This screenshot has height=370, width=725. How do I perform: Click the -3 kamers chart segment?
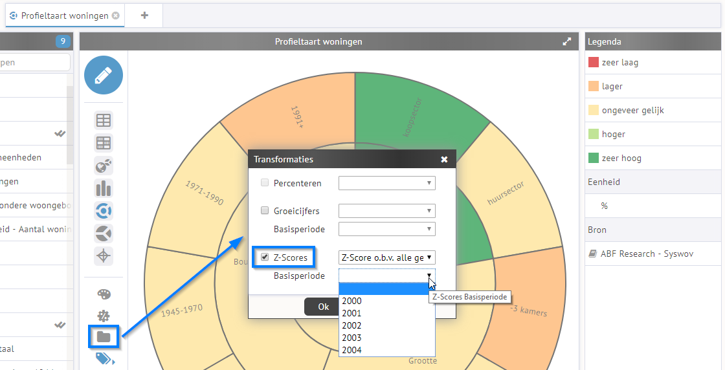tap(530, 310)
